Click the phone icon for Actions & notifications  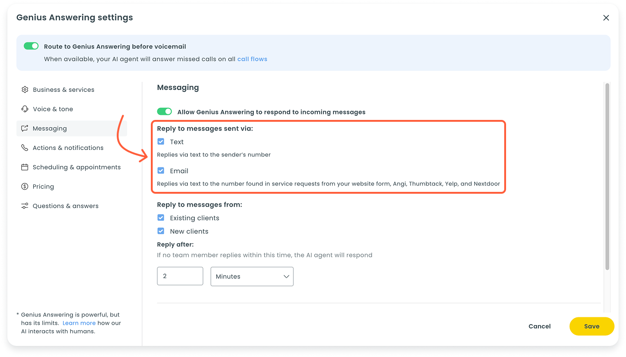click(25, 148)
